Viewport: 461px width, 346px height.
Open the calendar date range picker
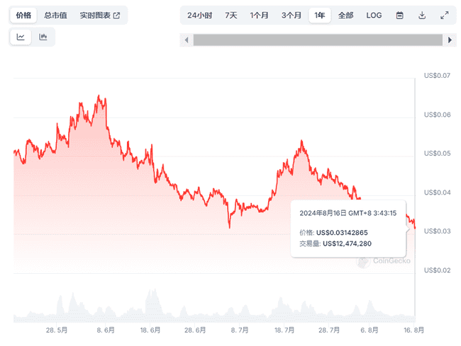pos(399,15)
